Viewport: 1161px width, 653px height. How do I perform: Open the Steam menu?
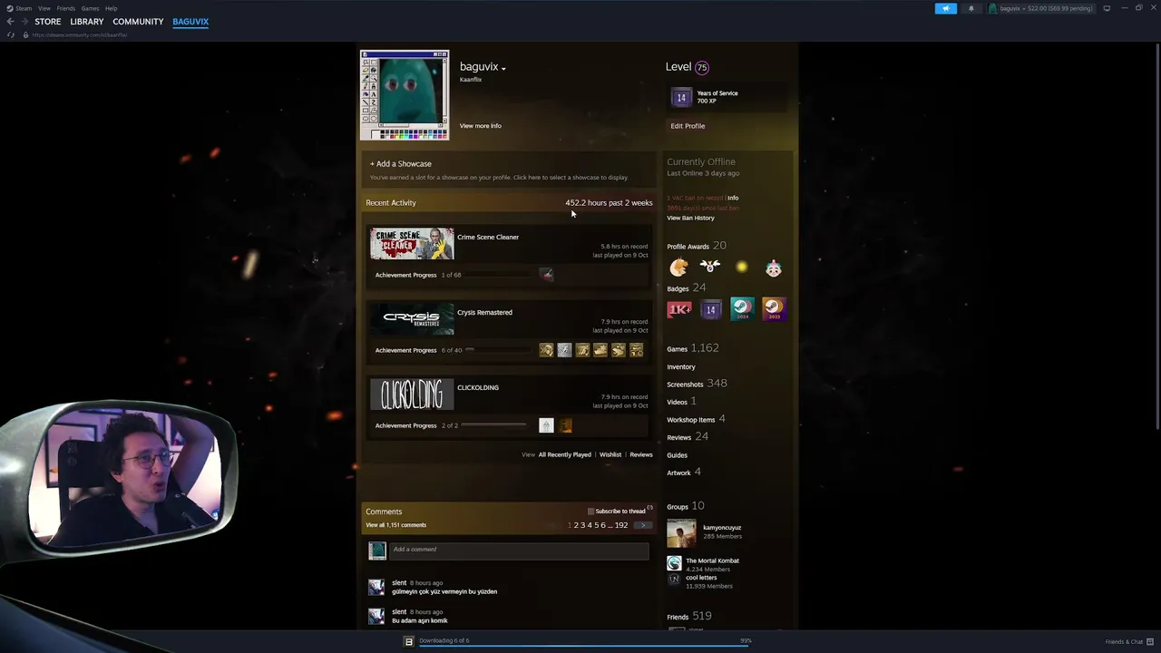tap(24, 8)
